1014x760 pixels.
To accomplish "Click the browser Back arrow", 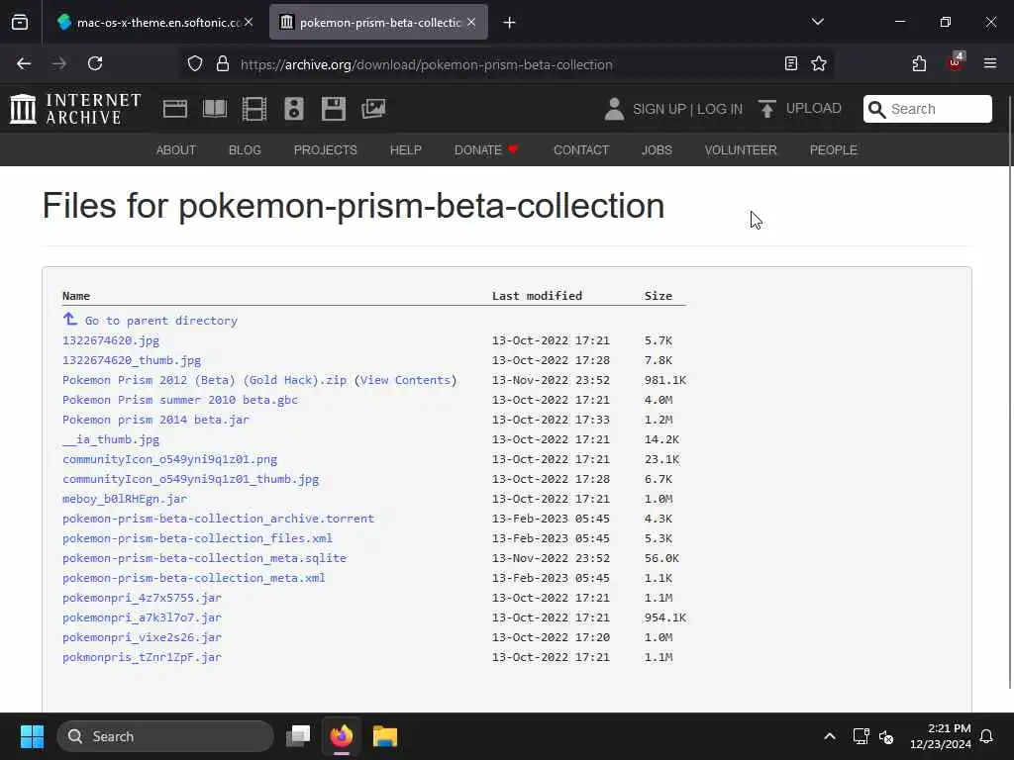I will tap(24, 63).
